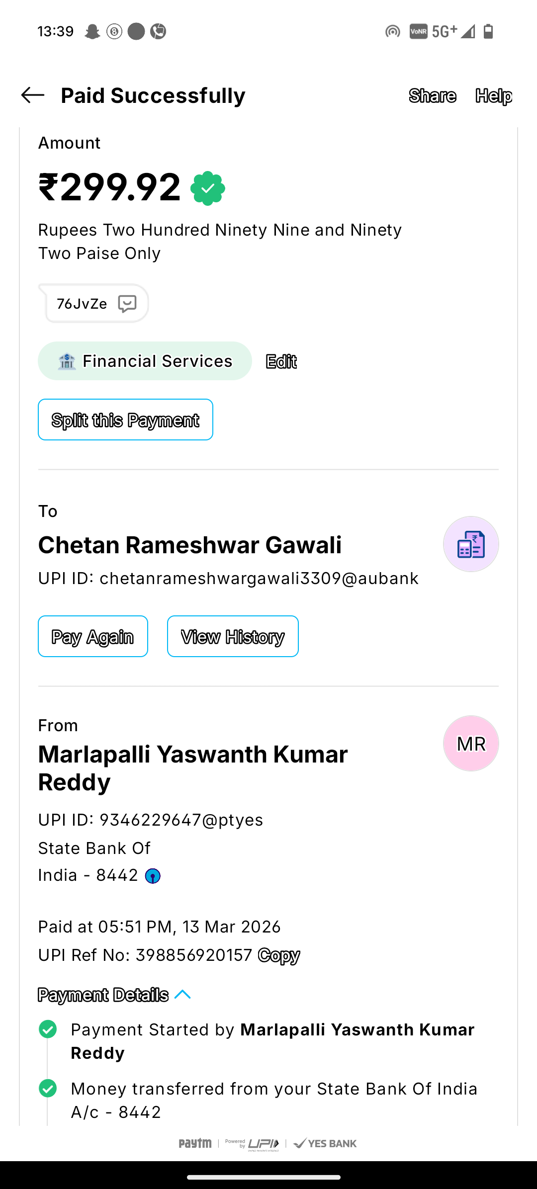Collapse the Payment Details chevron
This screenshot has height=1189, width=537.
[183, 995]
